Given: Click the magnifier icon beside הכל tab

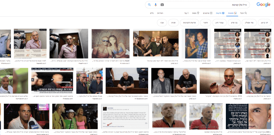Looking at the screenshot, I should [246, 13].
